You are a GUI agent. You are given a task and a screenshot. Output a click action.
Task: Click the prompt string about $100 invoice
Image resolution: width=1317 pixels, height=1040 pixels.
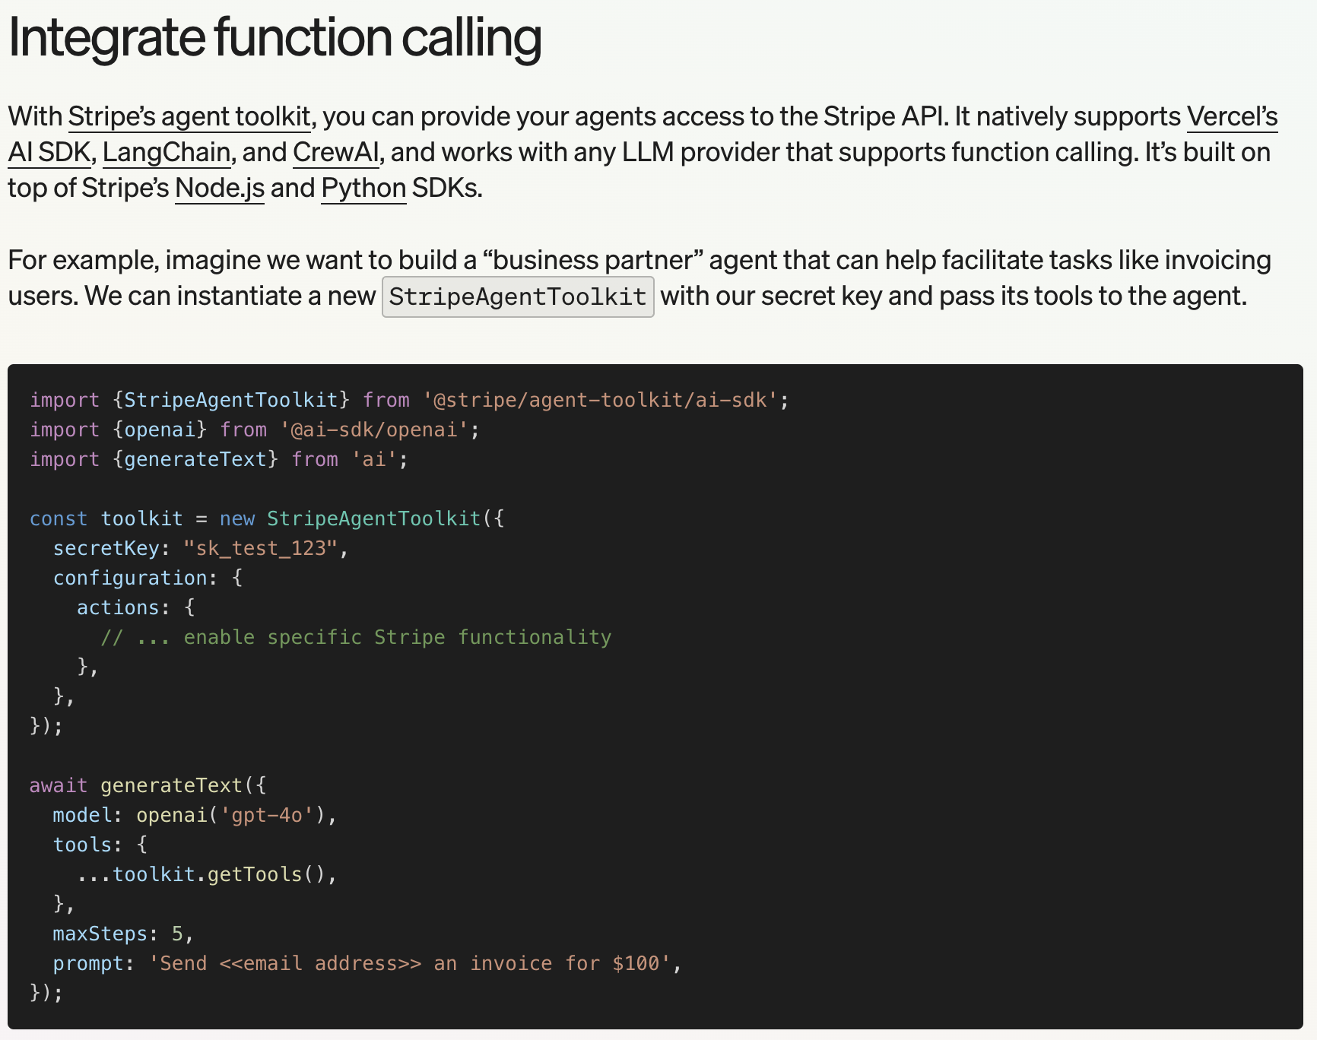point(410,963)
